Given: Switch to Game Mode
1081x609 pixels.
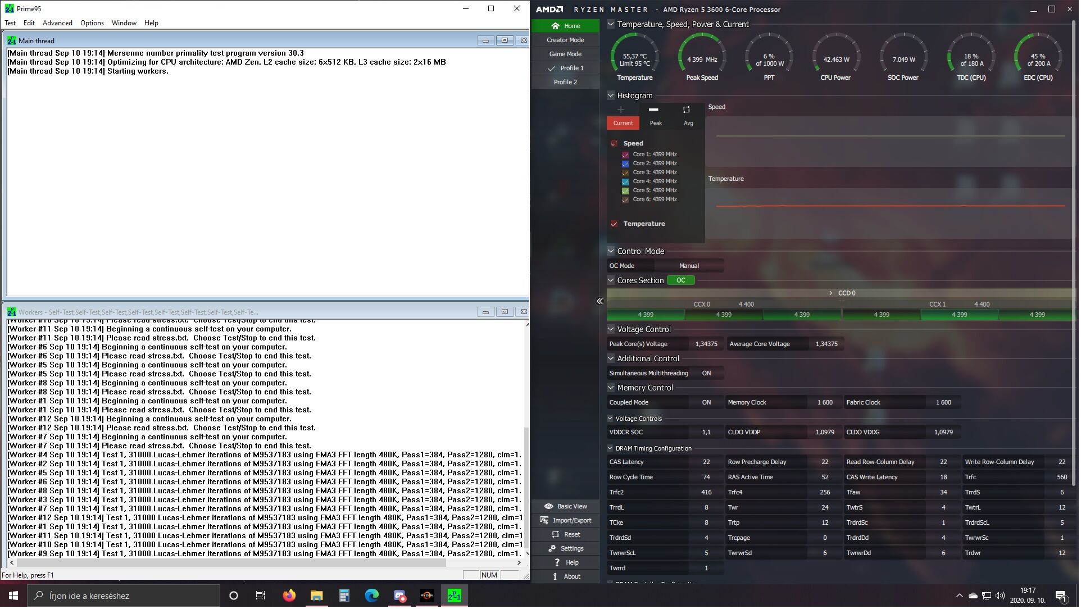Looking at the screenshot, I should (x=566, y=54).
